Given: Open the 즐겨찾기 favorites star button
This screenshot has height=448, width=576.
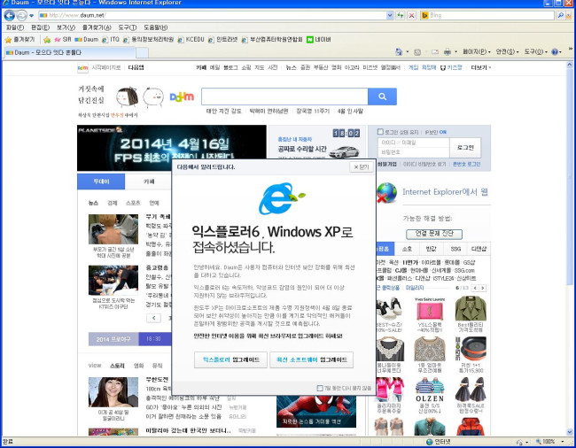Looking at the screenshot, I should [19, 40].
